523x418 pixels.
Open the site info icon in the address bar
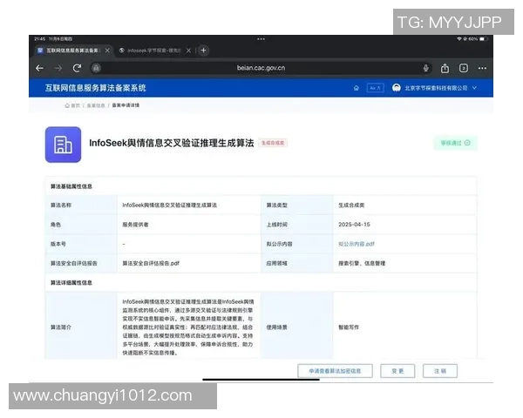96,68
